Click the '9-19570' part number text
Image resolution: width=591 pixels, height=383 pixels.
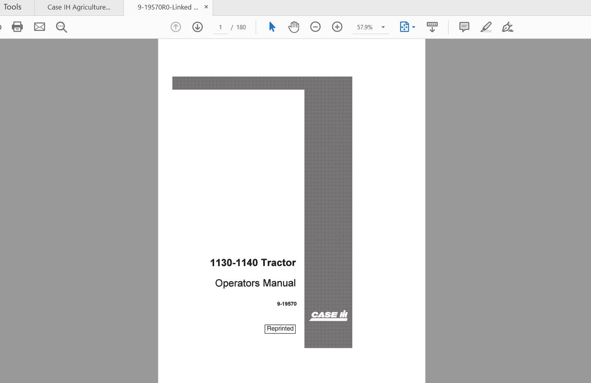(x=287, y=304)
